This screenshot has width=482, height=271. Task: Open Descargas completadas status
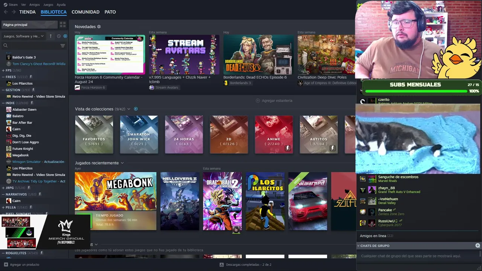click(249, 265)
